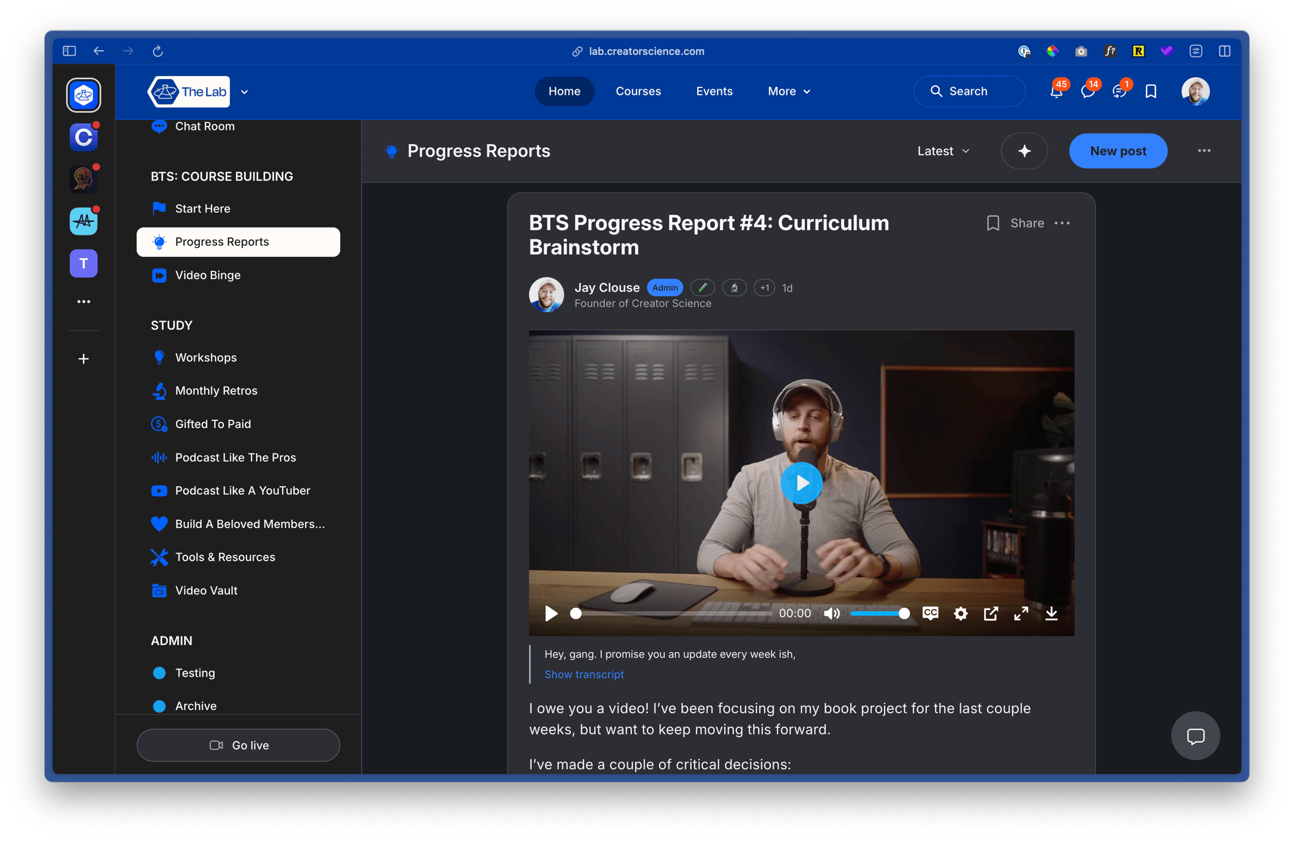Viewport: 1294px width, 841px height.
Task: Expand The Lab community switcher chevron
Action: [x=245, y=92]
